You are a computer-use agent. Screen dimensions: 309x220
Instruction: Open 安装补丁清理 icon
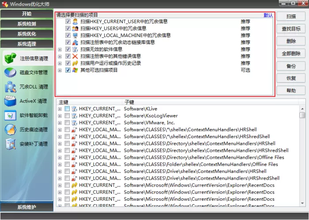[10, 144]
